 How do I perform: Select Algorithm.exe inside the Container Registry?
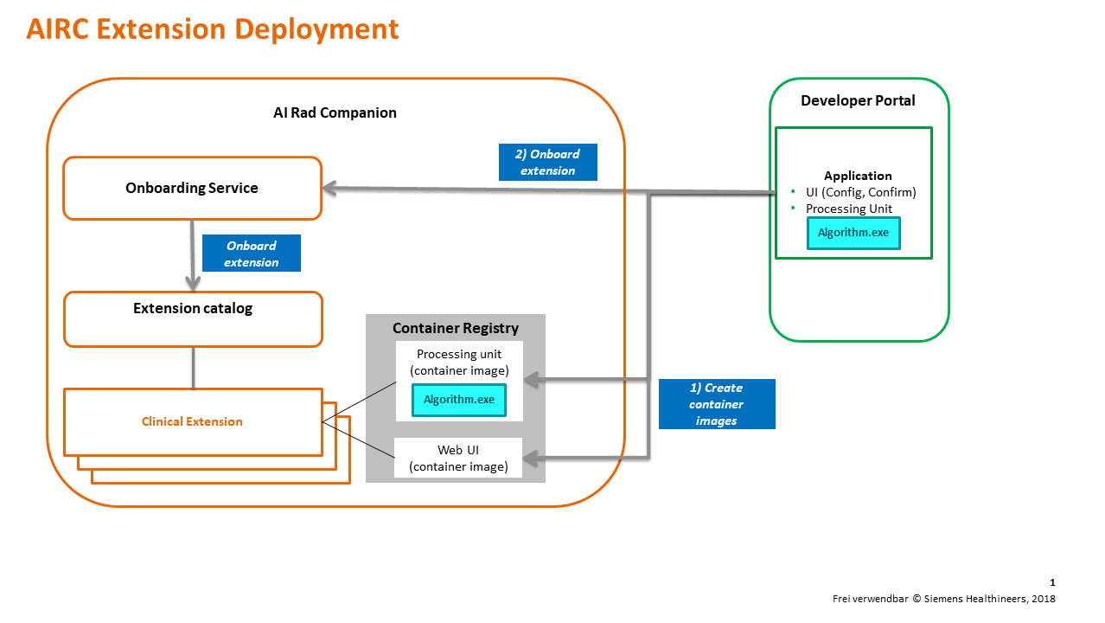click(x=458, y=400)
